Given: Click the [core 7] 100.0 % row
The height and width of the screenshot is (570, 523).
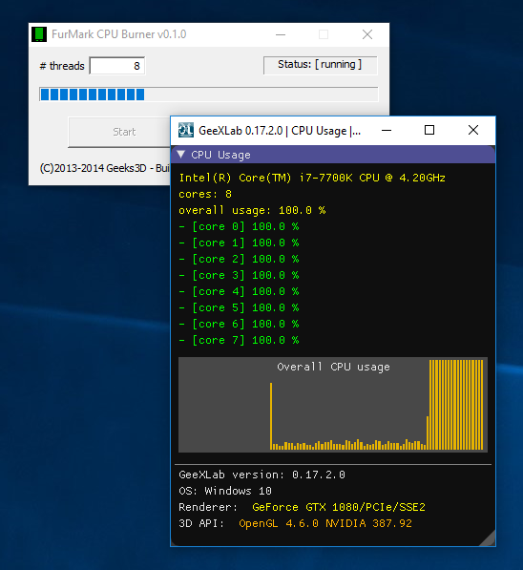Looking at the screenshot, I should click(240, 340).
